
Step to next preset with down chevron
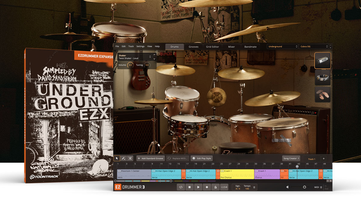pyautogui.click(x=331, y=48)
